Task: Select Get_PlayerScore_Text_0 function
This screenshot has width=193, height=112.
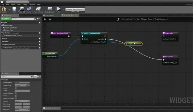Action: pyautogui.click(x=13, y=36)
